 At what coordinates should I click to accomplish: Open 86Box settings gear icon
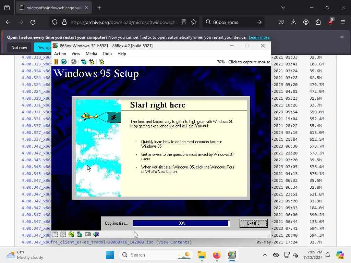coord(101,62)
